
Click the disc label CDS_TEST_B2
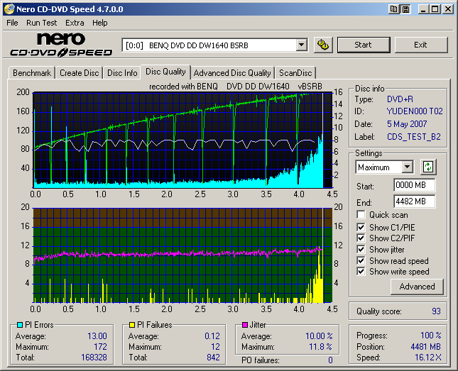(413, 137)
